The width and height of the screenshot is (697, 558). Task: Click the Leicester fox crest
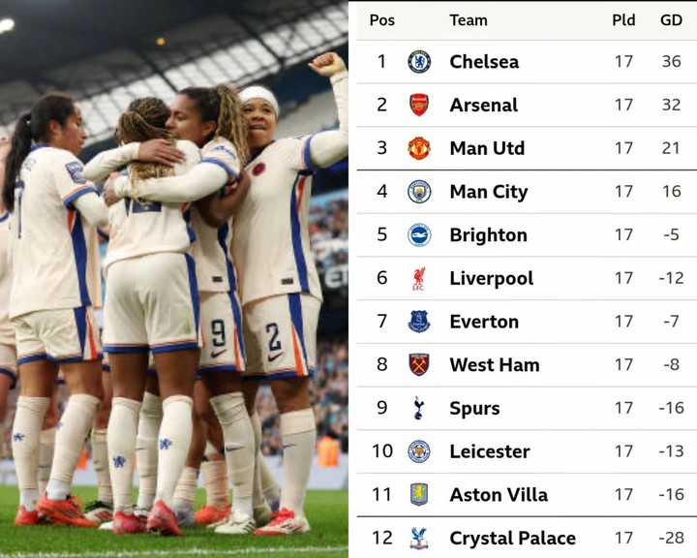coord(419,451)
